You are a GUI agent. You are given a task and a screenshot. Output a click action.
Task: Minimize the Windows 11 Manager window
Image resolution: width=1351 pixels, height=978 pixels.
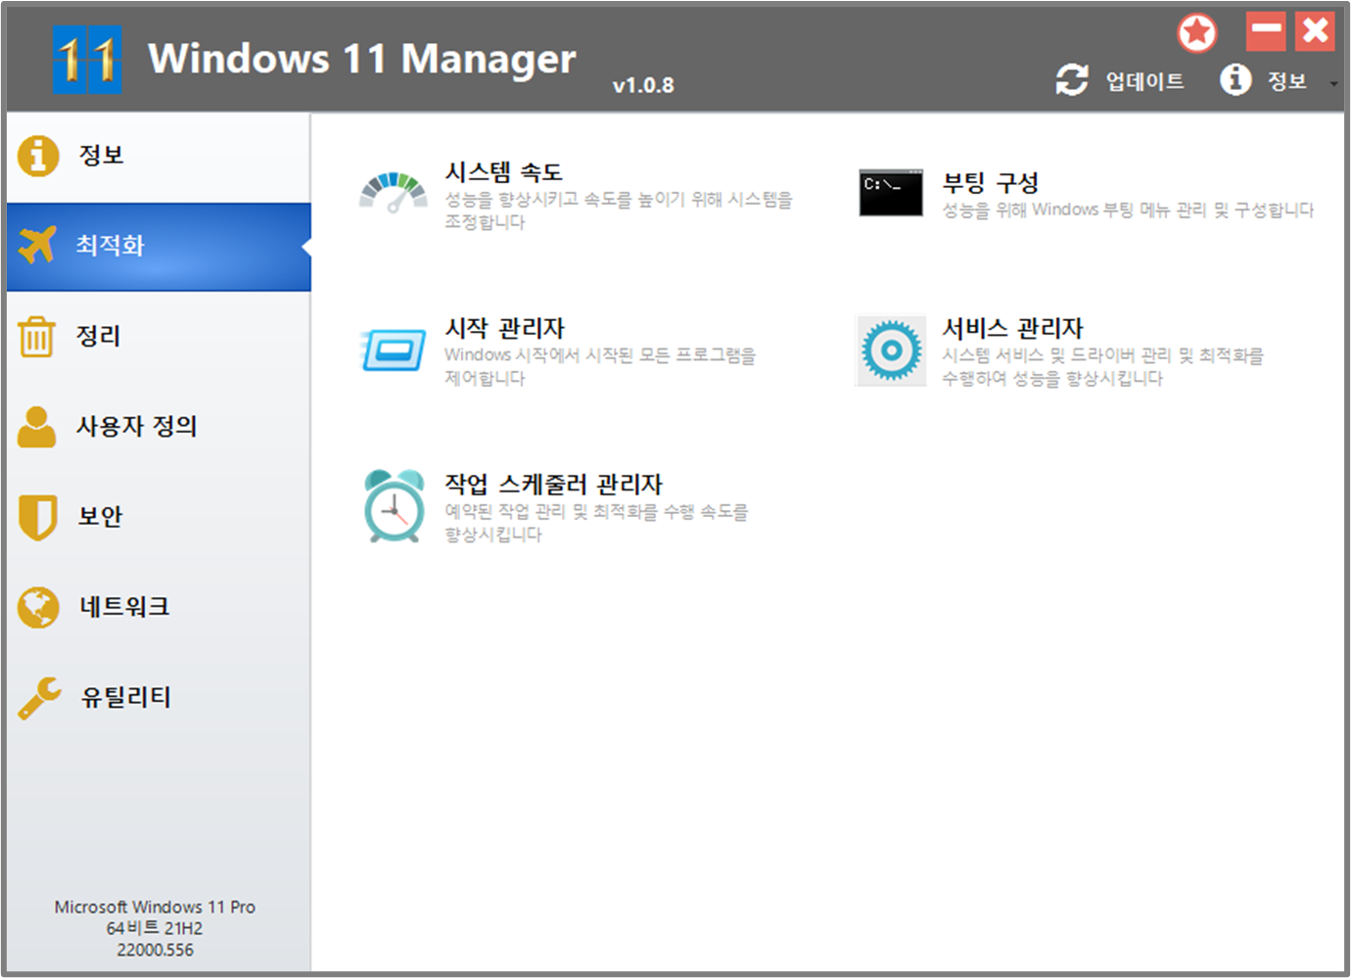point(1266,31)
